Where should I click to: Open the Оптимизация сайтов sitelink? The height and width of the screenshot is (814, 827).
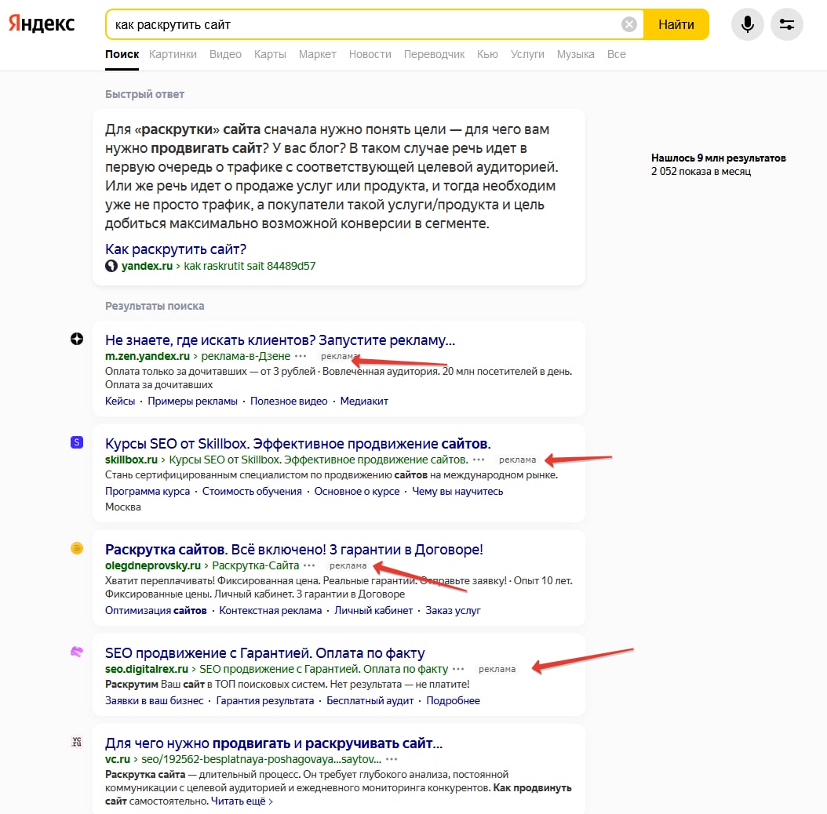tap(155, 610)
